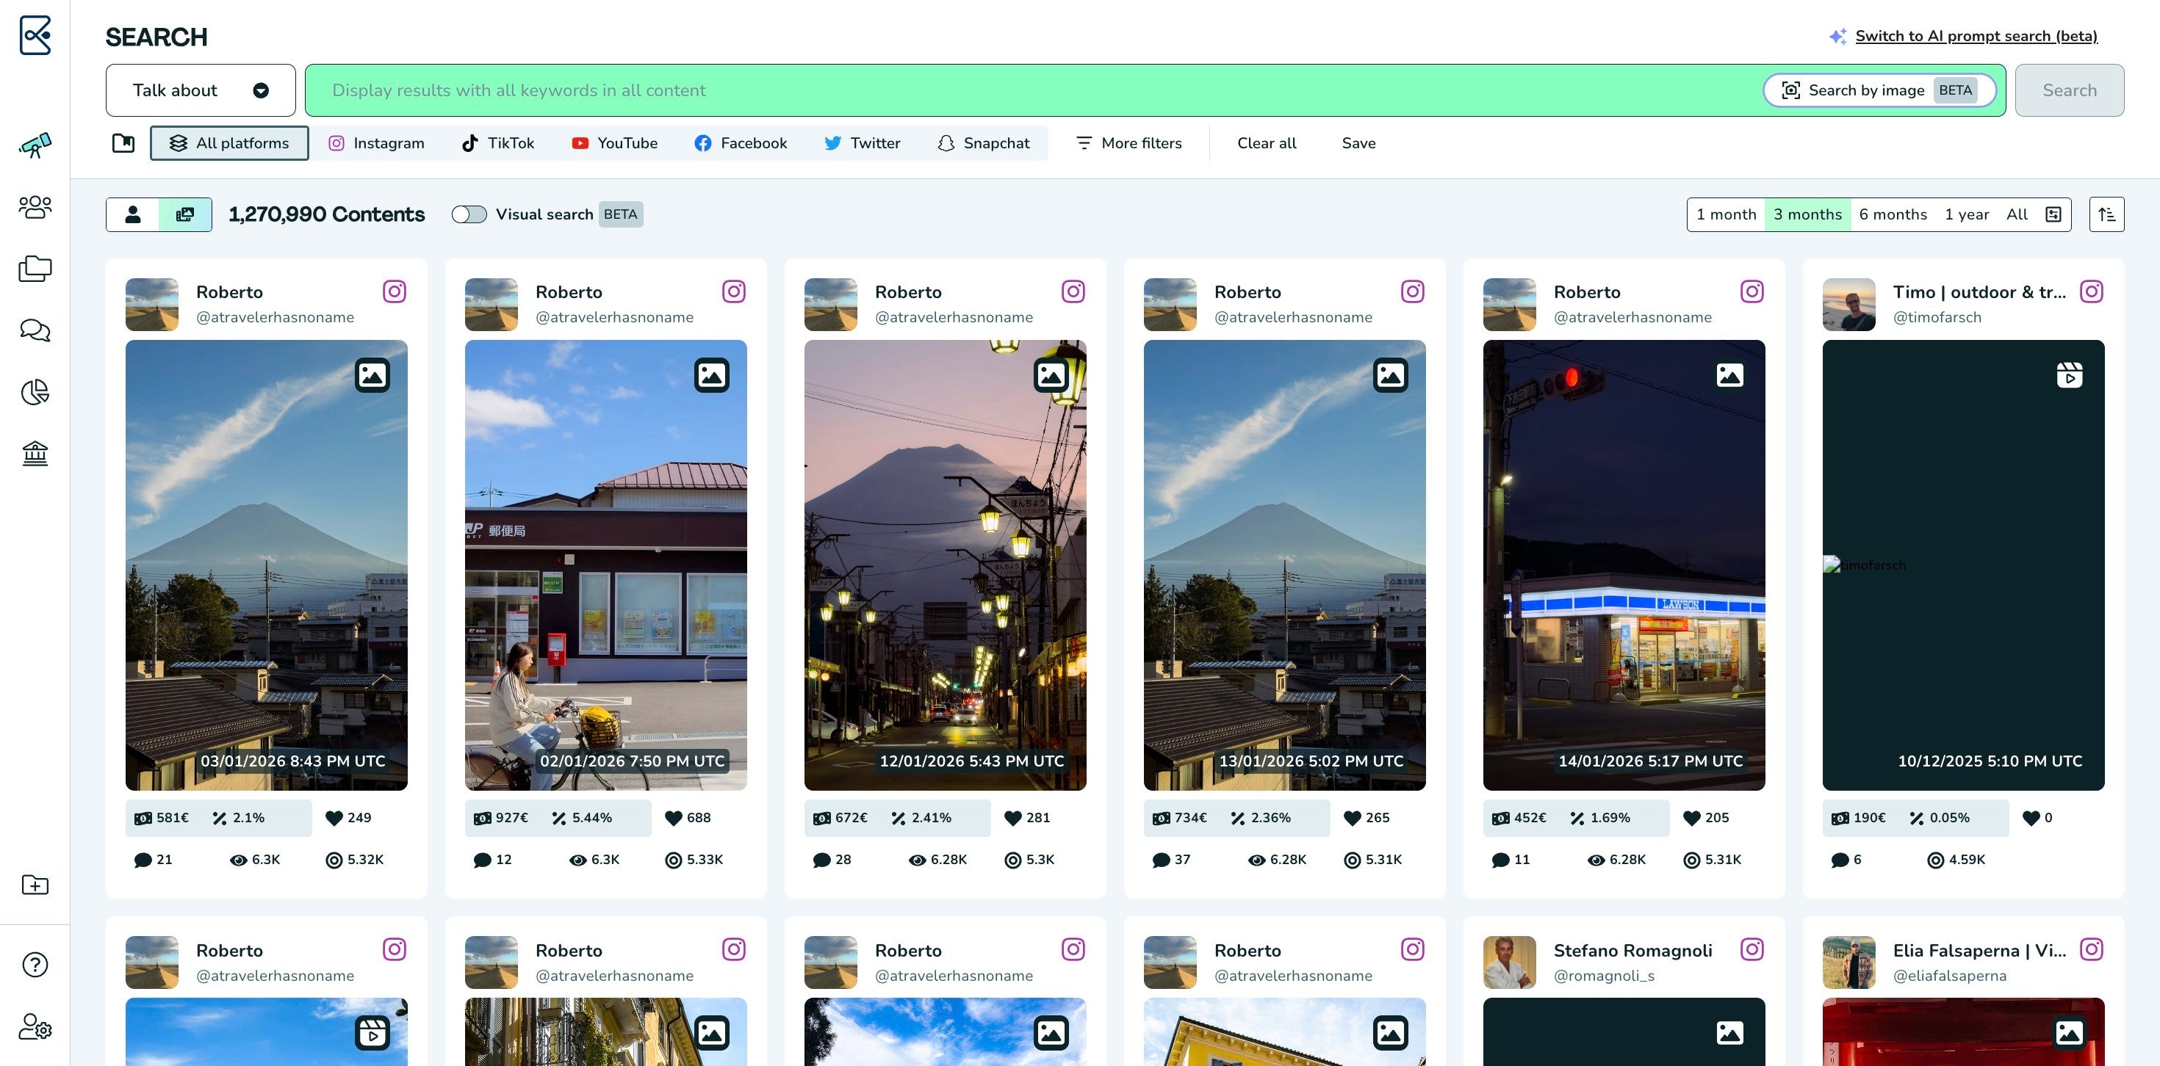Screen dimensions: 2160x1066
Task: Click the sort order icon by the date range
Action: click(2106, 214)
